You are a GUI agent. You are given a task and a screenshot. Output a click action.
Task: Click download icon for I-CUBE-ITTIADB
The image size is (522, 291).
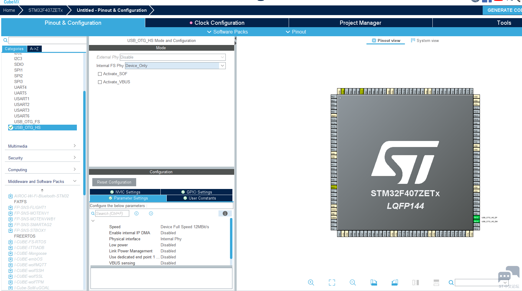click(x=11, y=248)
